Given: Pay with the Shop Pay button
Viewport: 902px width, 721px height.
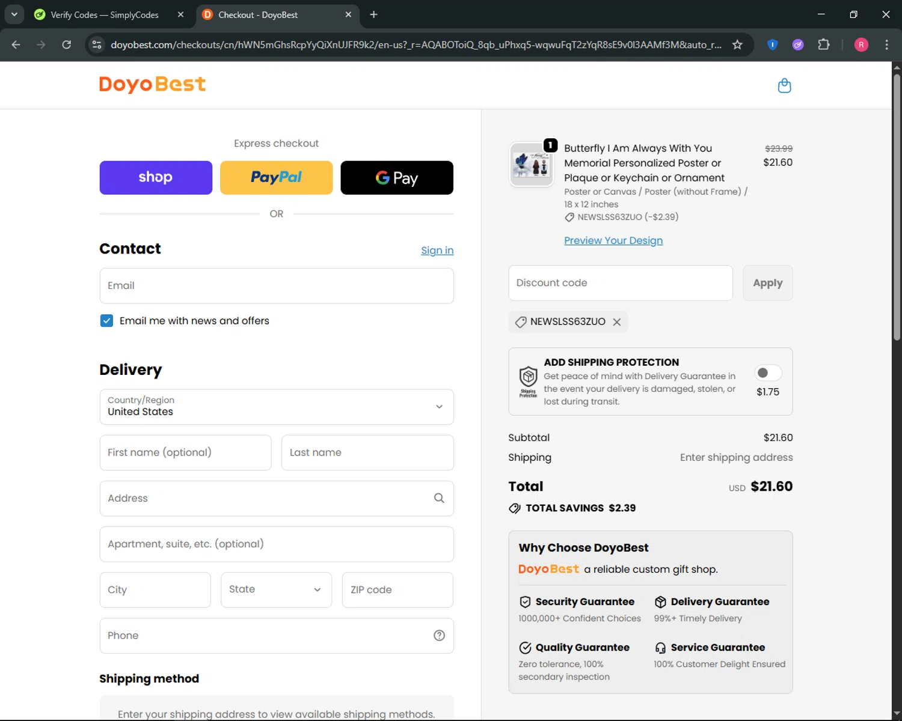Looking at the screenshot, I should click(156, 177).
